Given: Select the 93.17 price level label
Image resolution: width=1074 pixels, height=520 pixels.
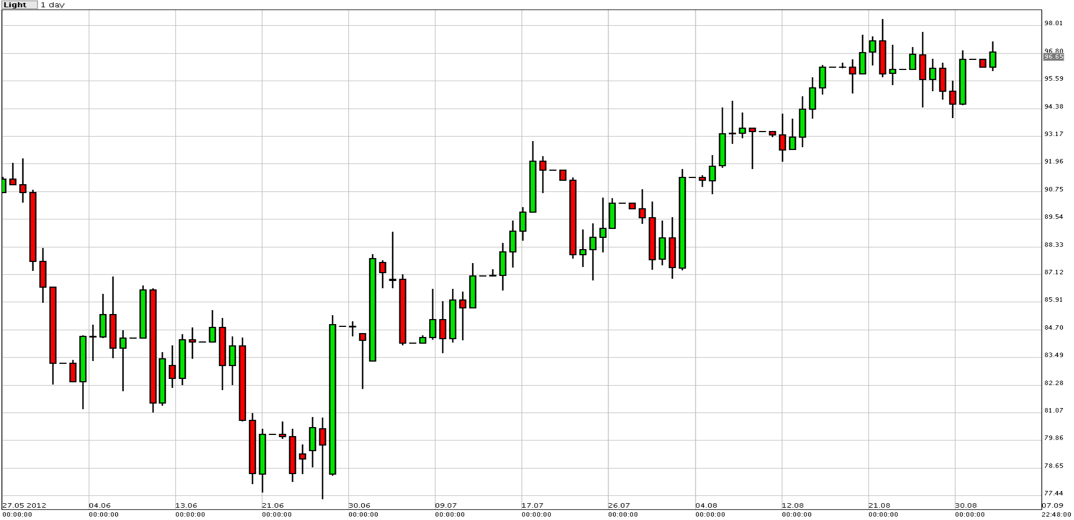Looking at the screenshot, I should (1053, 134).
